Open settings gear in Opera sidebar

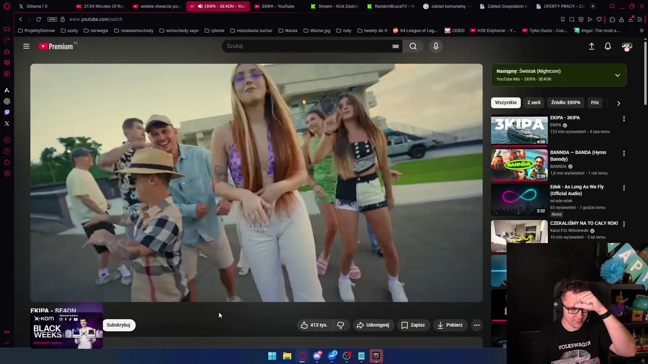(x=7, y=173)
